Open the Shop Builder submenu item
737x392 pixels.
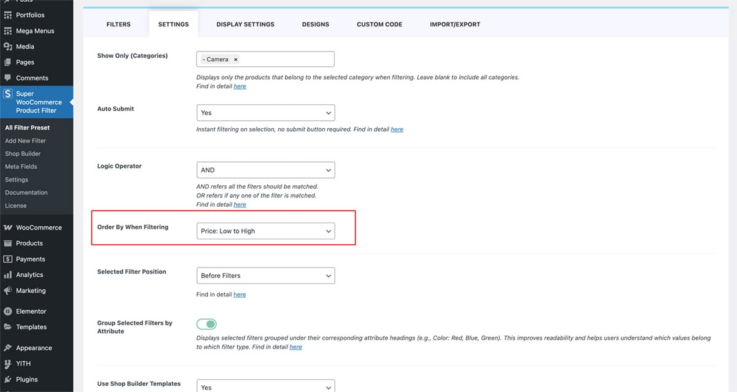pyautogui.click(x=23, y=153)
